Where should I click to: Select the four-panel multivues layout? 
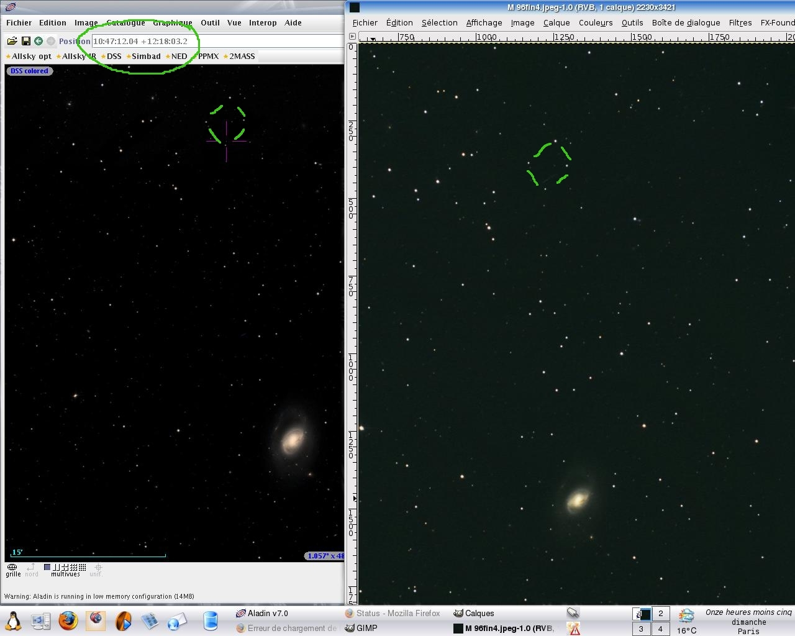65,567
